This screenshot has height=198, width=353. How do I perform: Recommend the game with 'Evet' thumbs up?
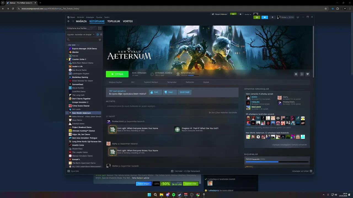point(155,92)
